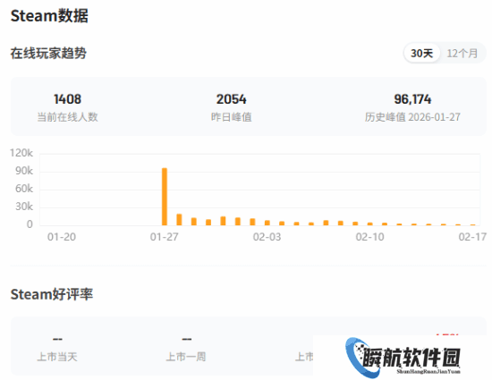
Task: Click the 120k y-axis label
Action: click(x=21, y=153)
